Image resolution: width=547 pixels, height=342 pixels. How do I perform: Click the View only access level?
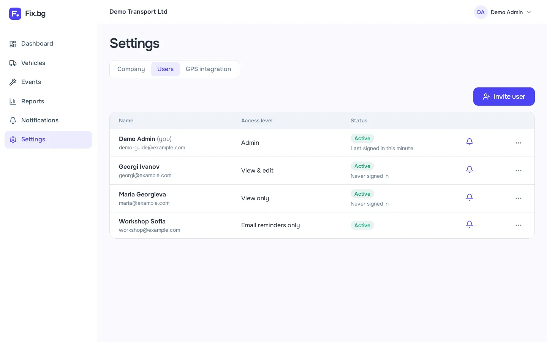(255, 198)
